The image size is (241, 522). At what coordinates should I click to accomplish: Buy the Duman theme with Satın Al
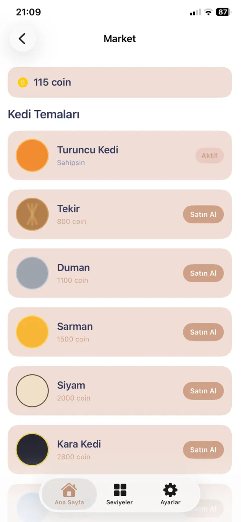tap(203, 273)
